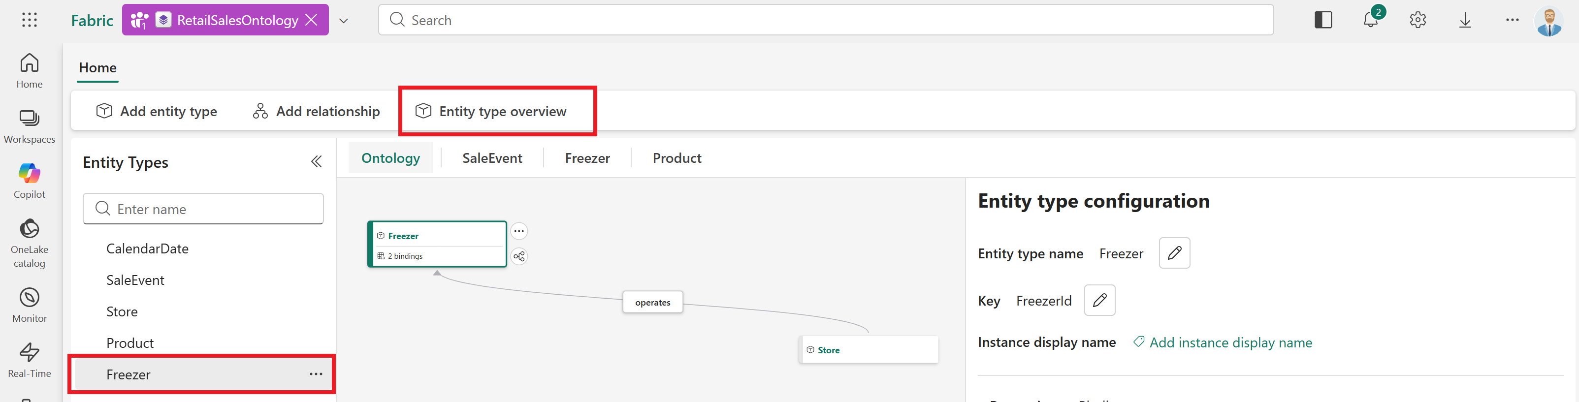Open the app launcher grid
This screenshot has height=402, width=1579.
click(30, 20)
